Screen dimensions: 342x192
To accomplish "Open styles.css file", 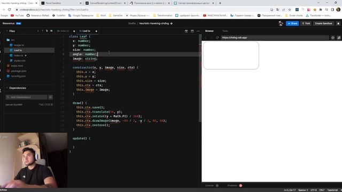I will pos(19,61).
